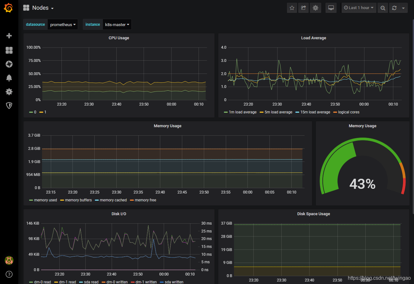The image size is (414, 284).
Task: Open the Help question mark icon
Action: 9,274
